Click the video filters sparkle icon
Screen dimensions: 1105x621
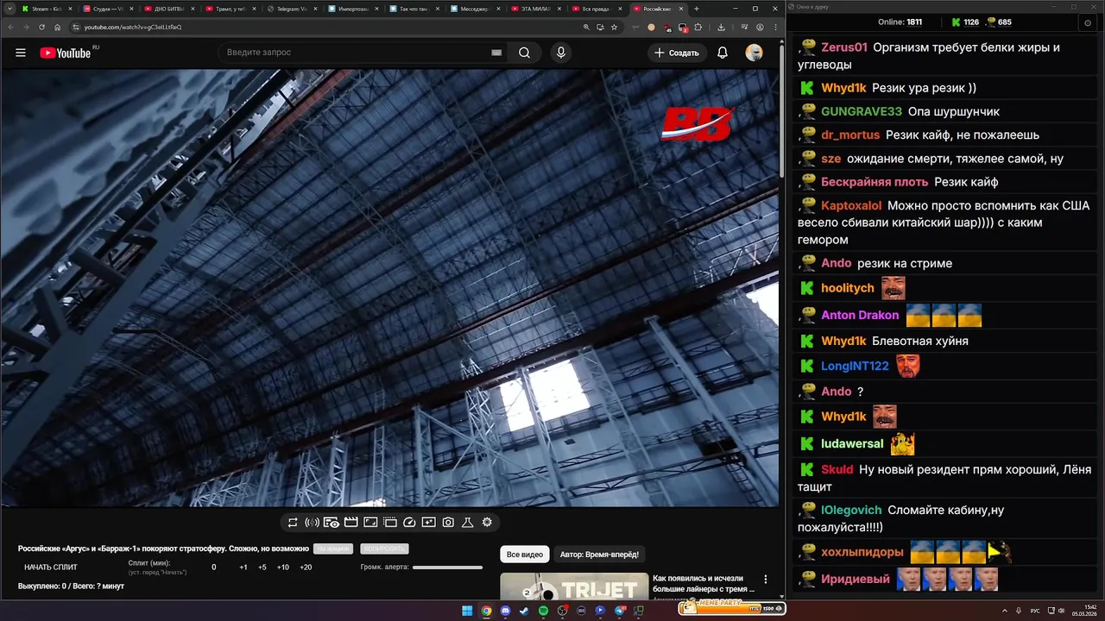point(428,522)
